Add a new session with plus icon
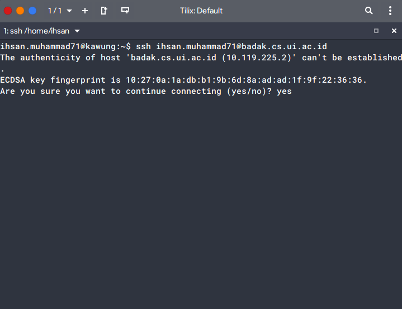402x309 pixels. (85, 11)
